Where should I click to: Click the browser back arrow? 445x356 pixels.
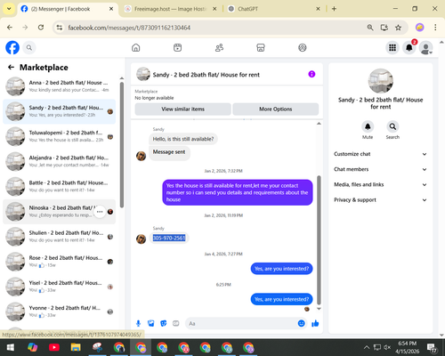pyautogui.click(x=10, y=28)
